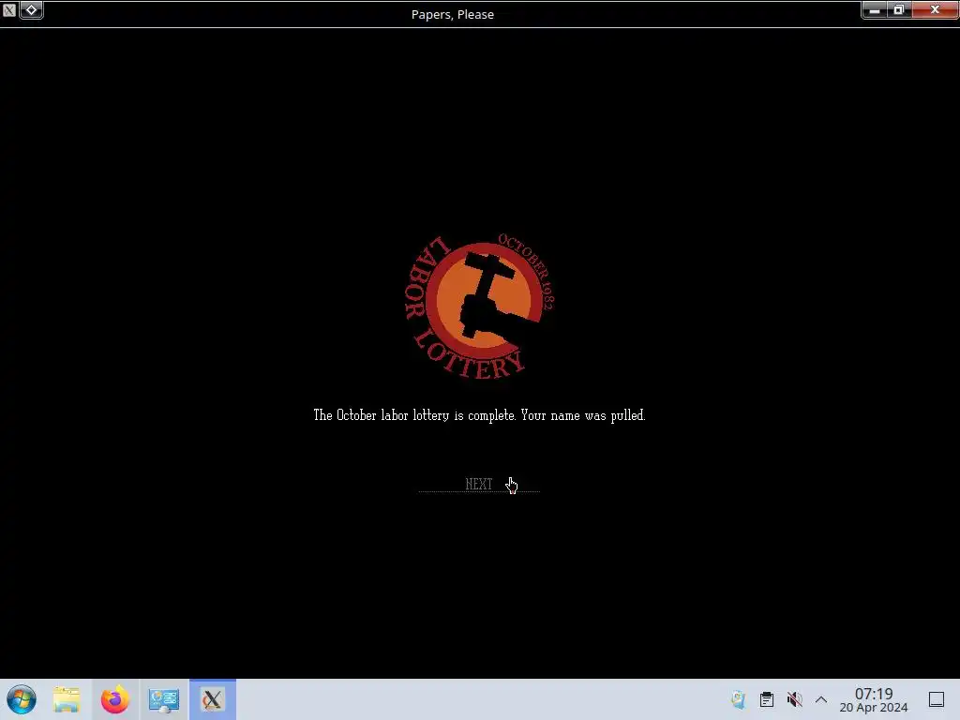Minimize the Papers, Please window

[875, 9]
